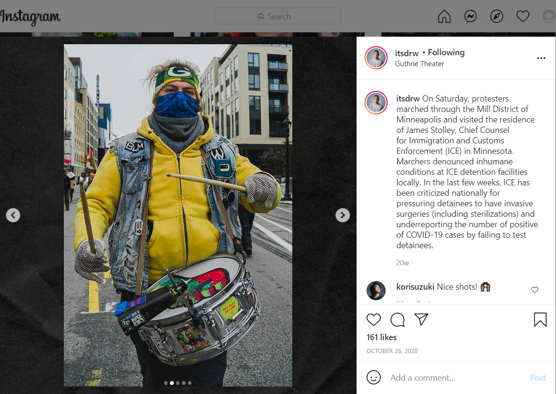
Task: Click the Add a comment field
Action: [x=457, y=378]
